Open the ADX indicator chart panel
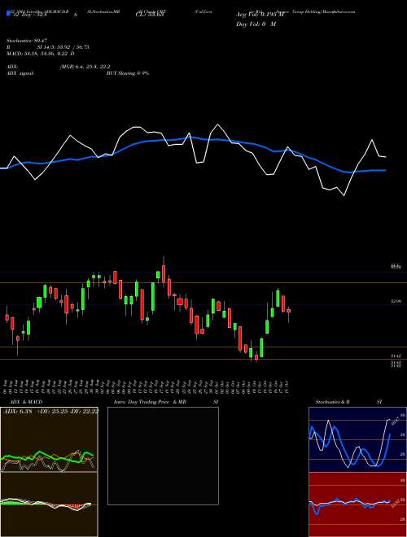 click(x=49, y=439)
